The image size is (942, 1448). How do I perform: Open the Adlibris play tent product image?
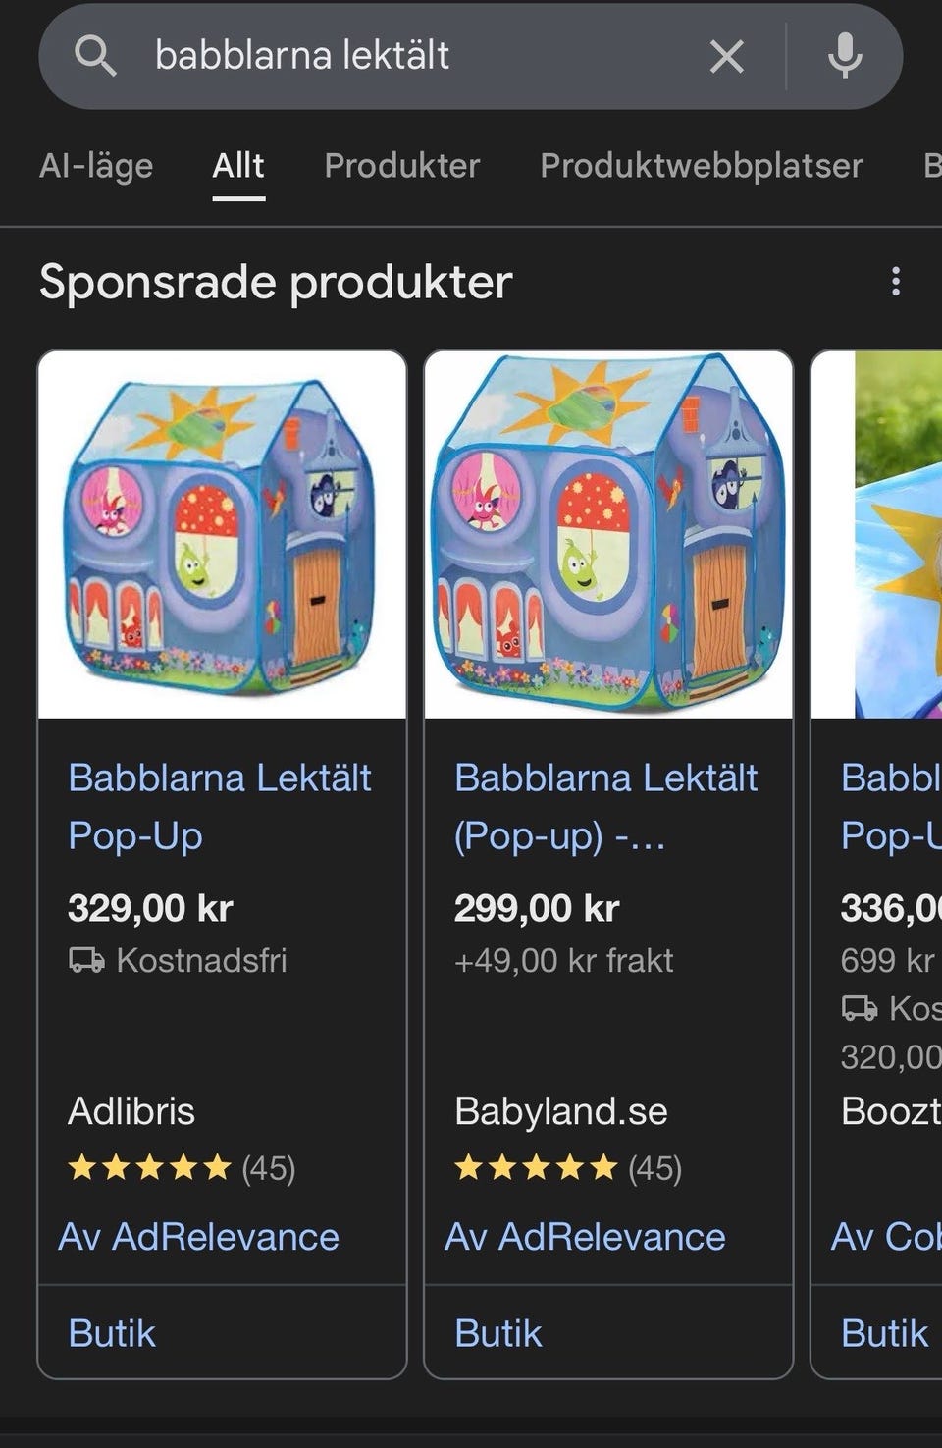tap(222, 535)
